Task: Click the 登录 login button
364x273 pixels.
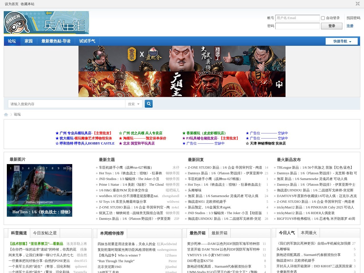Action: [x=332, y=26]
